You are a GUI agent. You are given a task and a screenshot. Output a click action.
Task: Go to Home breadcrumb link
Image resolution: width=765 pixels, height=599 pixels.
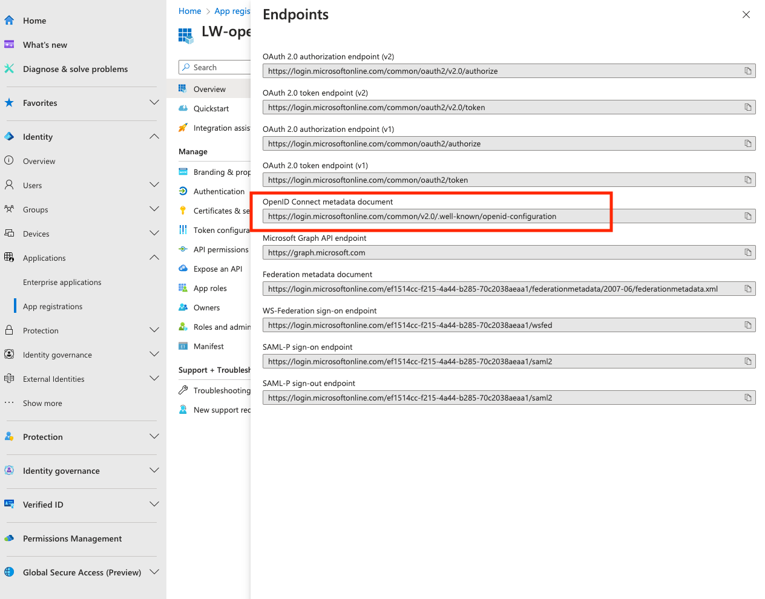[x=189, y=11]
